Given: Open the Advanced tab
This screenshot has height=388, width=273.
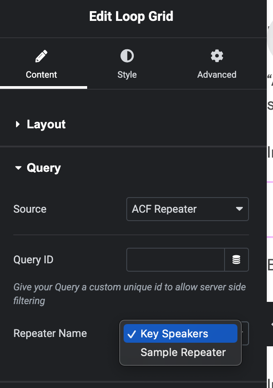Looking at the screenshot, I should coord(217,75).
